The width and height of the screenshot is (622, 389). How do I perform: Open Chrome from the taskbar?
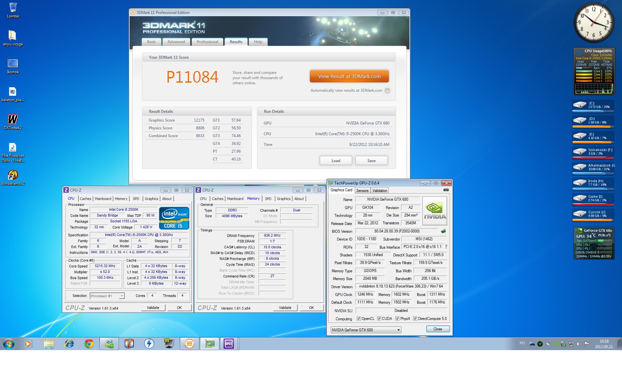[89, 344]
